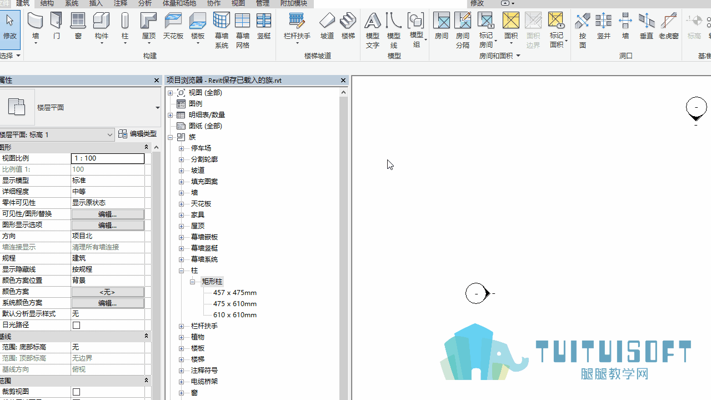Viewport: 711px width, 400px height.
Task: Collapse the 族 tree node
Action: (x=171, y=137)
